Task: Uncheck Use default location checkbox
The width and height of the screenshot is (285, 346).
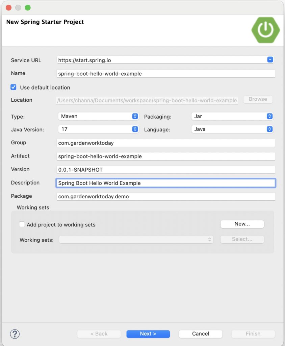Action: click(14, 87)
